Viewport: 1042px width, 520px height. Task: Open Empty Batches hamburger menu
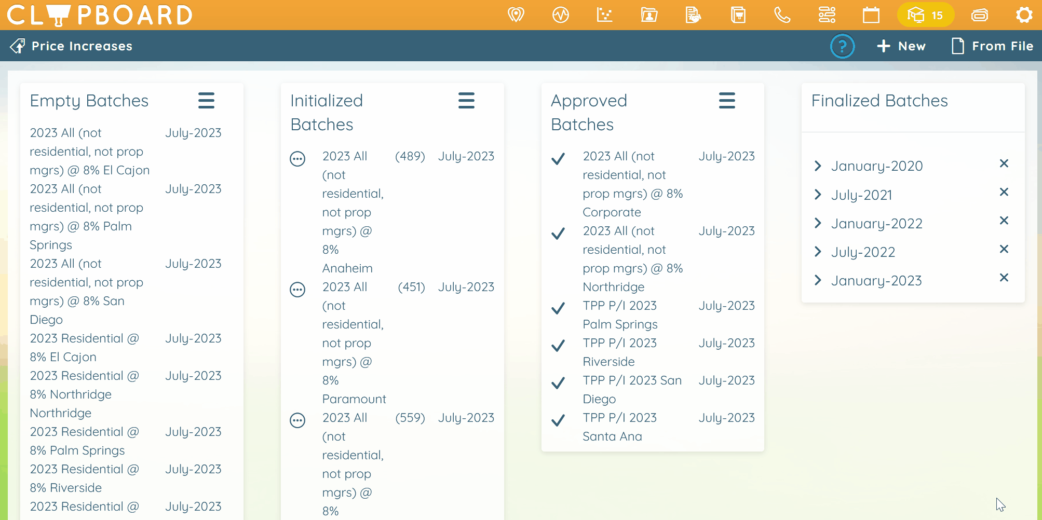(x=206, y=100)
